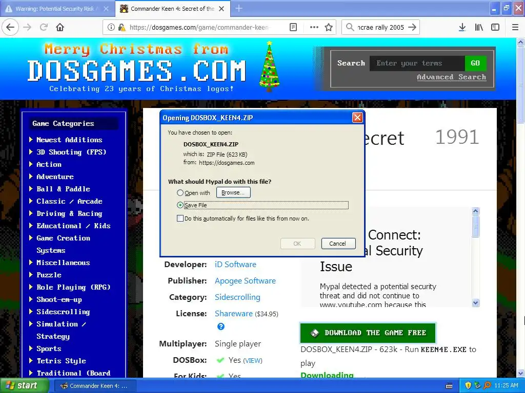Viewport: 525px width, 393px height.
Task: Click the Apogee Software publisher link
Action: (x=245, y=281)
